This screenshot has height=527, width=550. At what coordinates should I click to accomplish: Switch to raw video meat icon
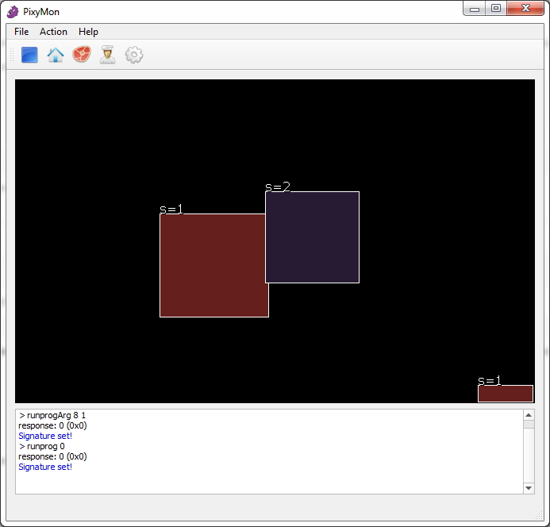(82, 55)
